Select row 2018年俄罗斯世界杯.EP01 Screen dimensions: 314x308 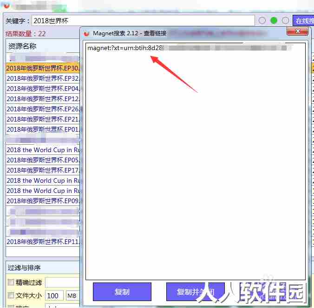43,129
